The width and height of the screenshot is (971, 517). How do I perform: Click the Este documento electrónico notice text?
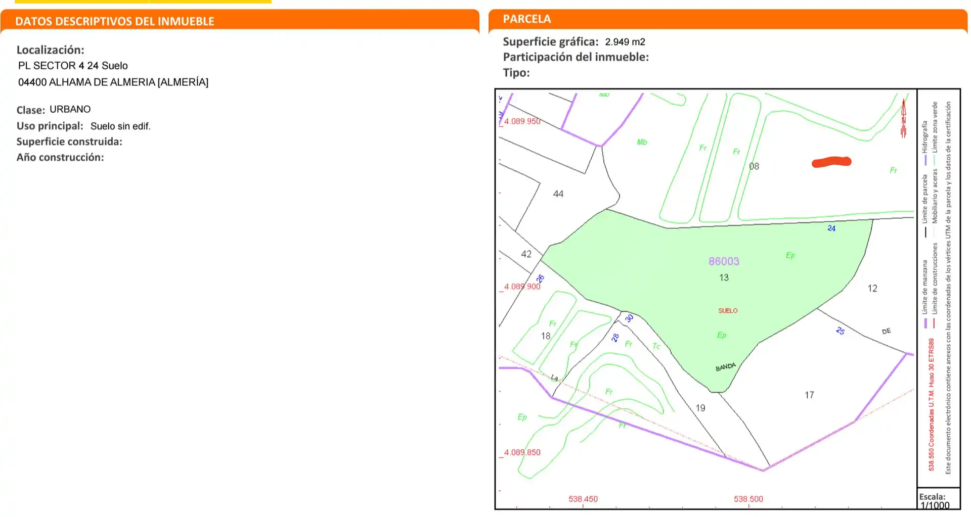click(x=948, y=288)
